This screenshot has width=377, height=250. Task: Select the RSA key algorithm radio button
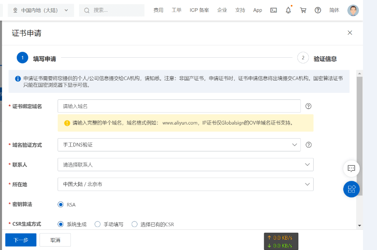point(61,205)
